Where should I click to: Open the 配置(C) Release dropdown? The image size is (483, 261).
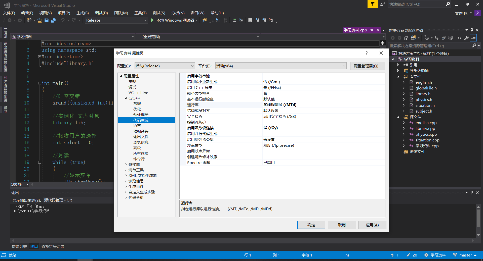(192, 66)
